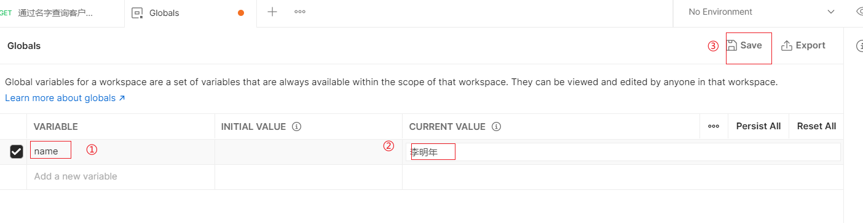
Task: Edit the name variable field
Action: click(x=120, y=151)
